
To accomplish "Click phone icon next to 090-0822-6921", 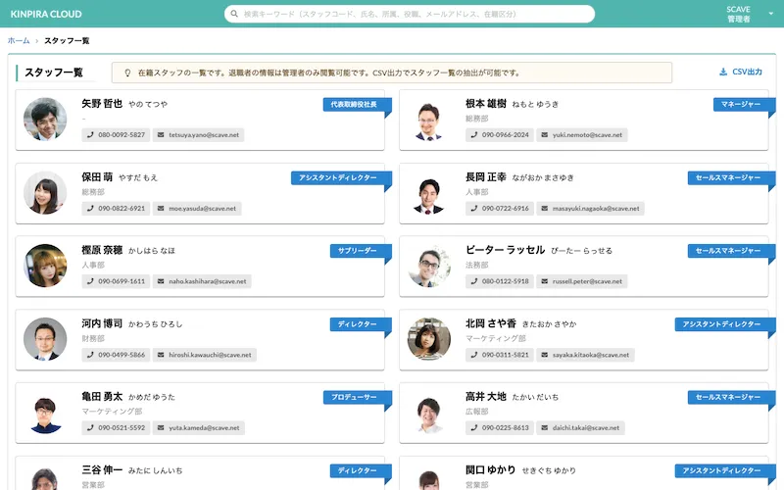I will point(90,208).
